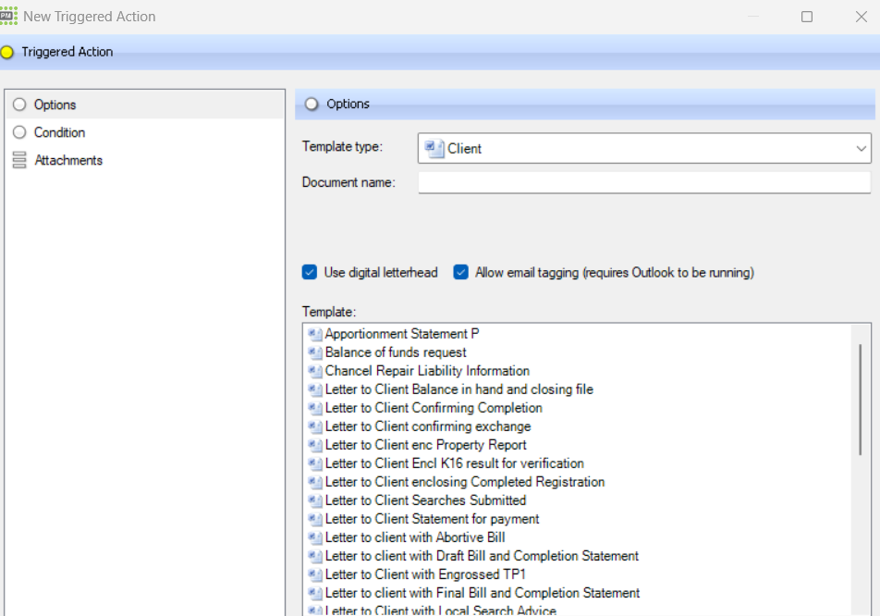Screen dimensions: 880x616
Task: Click the Chancel Repair Liability Information icon
Action: point(314,371)
